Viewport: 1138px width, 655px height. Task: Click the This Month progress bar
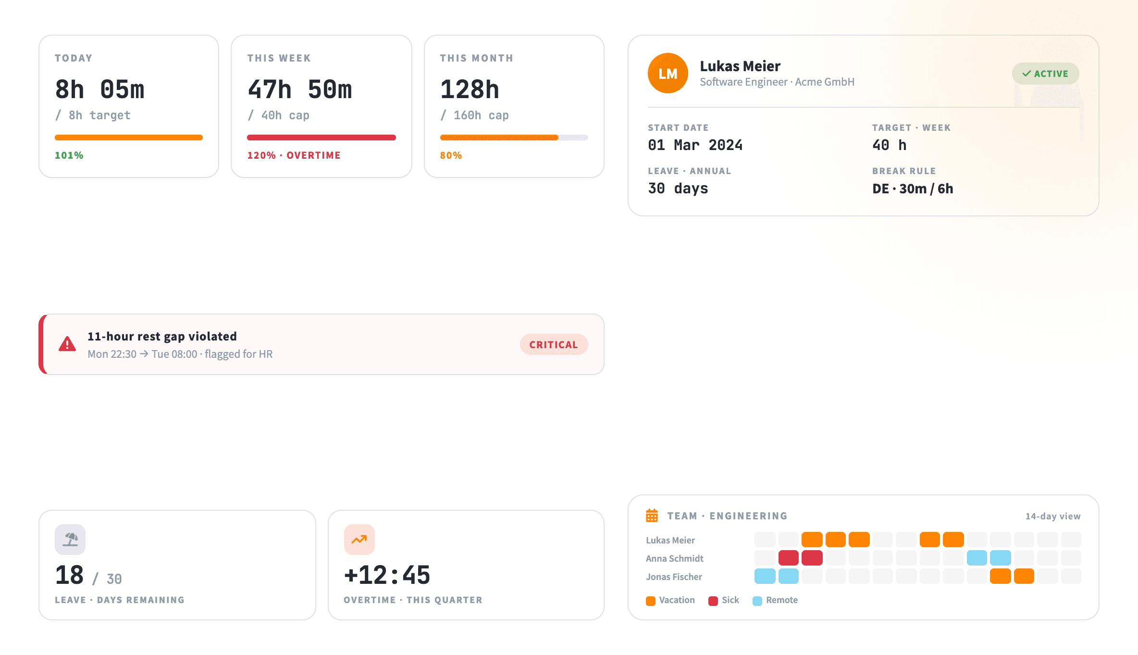tap(514, 138)
